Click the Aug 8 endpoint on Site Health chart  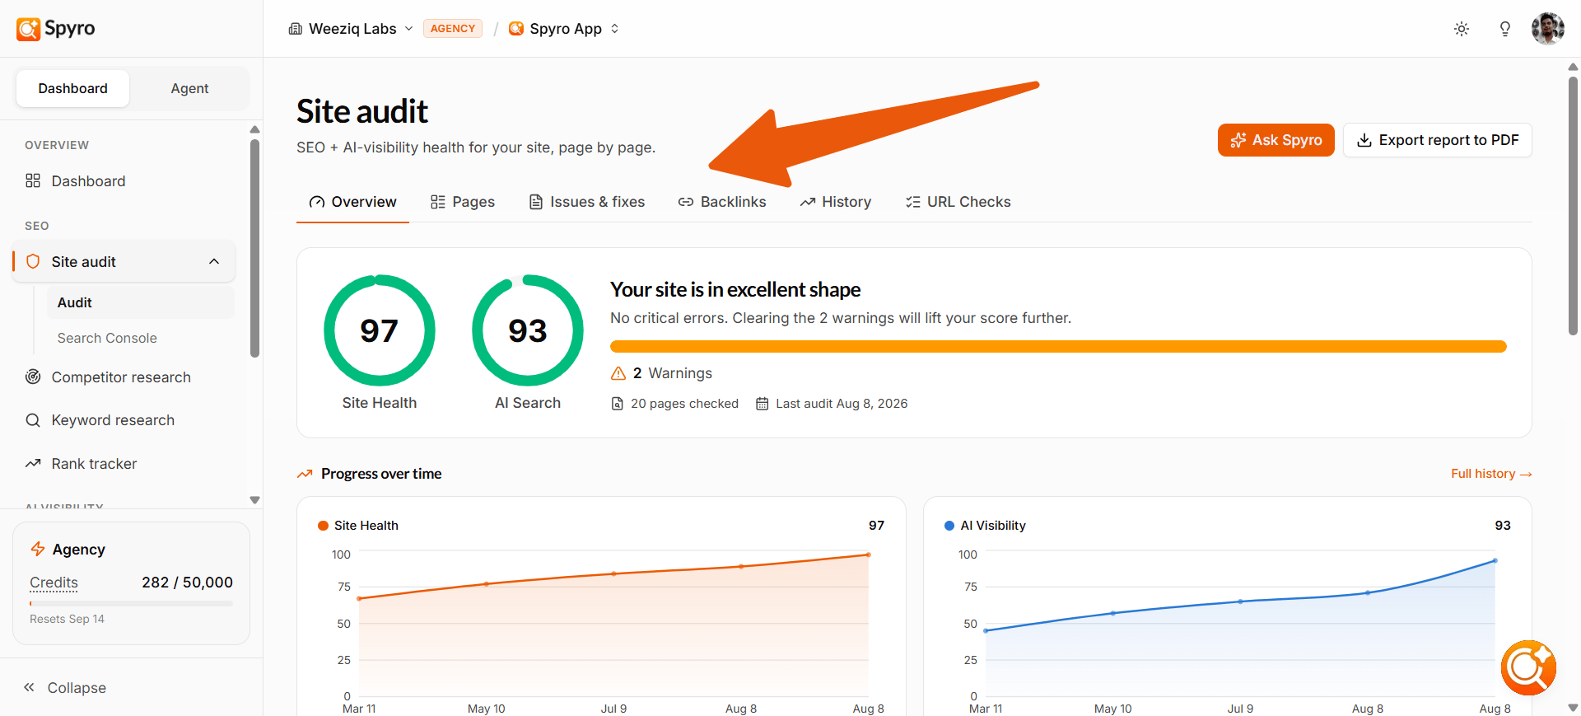pyautogui.click(x=868, y=555)
